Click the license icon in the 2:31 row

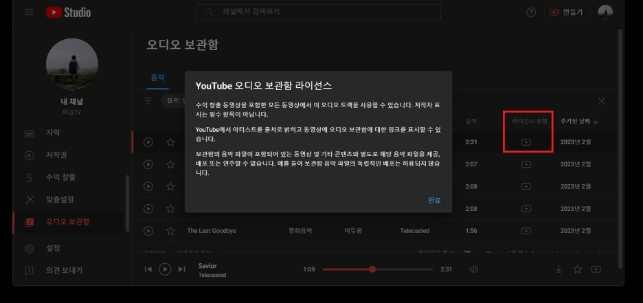point(526,142)
